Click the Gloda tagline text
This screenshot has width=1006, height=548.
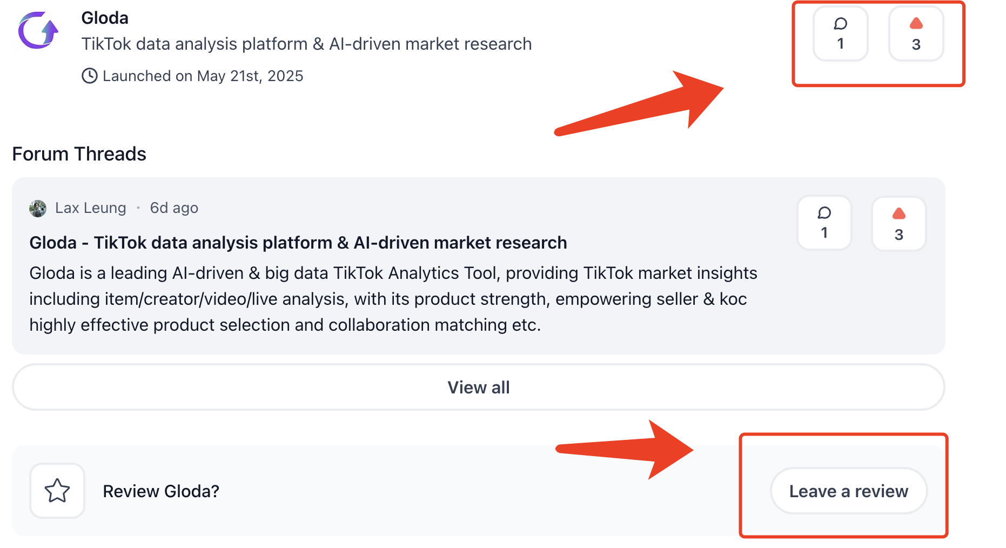[x=306, y=44]
